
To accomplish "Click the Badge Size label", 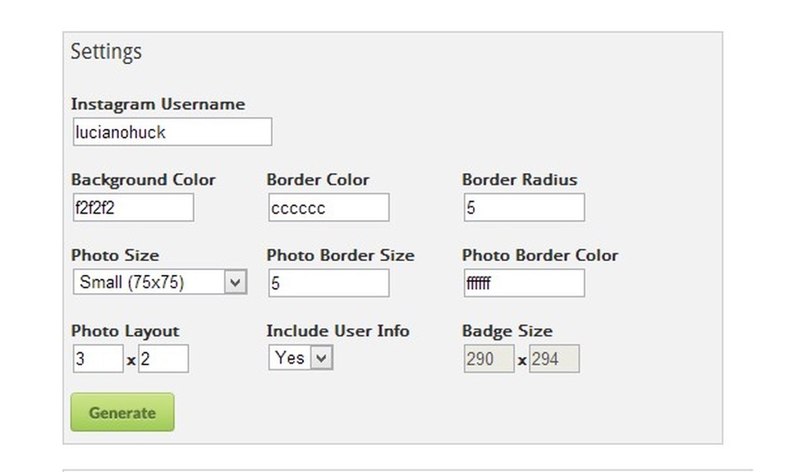I will tap(507, 331).
